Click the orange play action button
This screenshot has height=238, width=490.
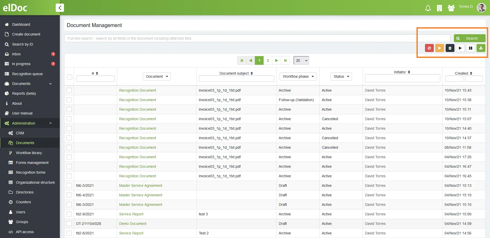(x=439, y=48)
